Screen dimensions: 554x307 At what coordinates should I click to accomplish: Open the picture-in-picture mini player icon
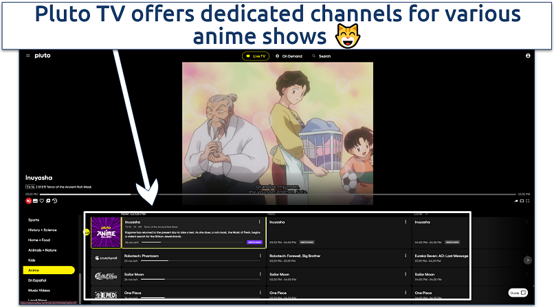click(x=521, y=201)
